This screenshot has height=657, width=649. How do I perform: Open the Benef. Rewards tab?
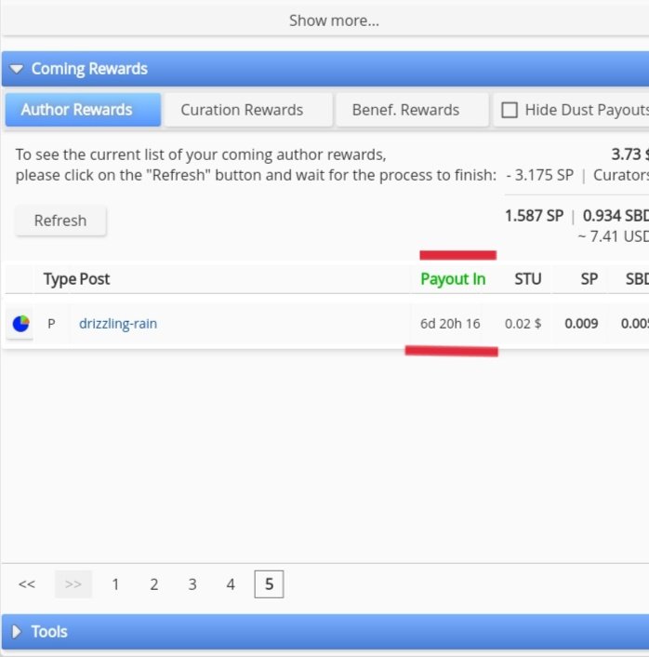(413, 110)
